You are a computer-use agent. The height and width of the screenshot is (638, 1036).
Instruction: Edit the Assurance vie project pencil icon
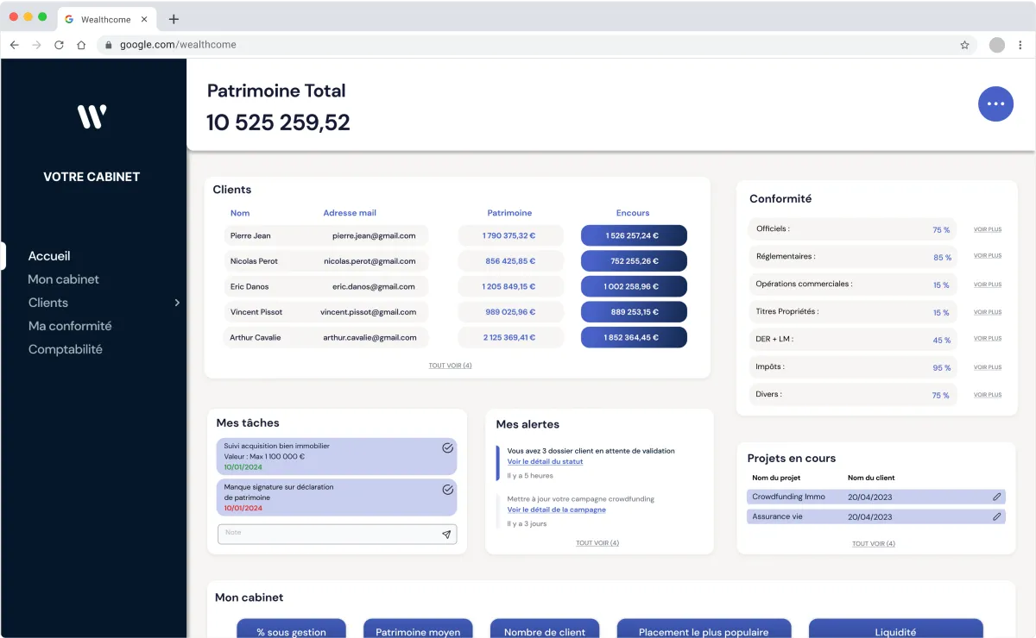point(997,516)
